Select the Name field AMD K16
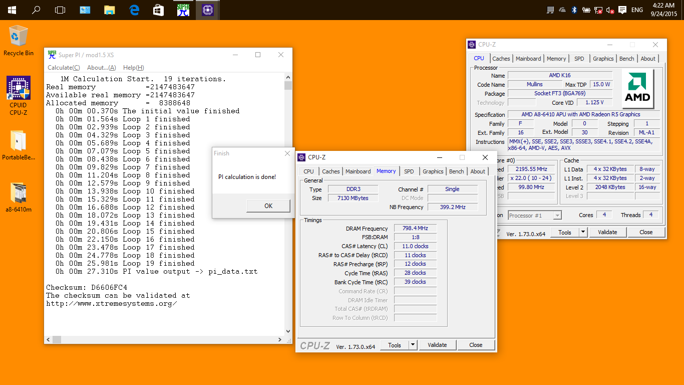This screenshot has width=684, height=385. point(559,75)
